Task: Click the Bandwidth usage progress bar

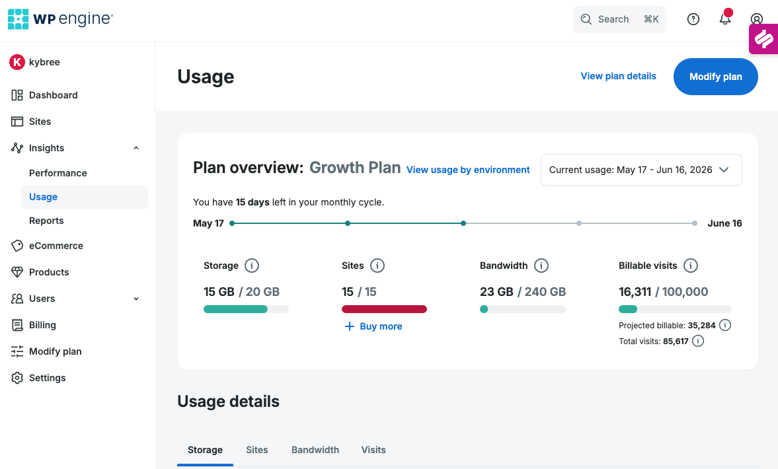Action: (x=522, y=309)
